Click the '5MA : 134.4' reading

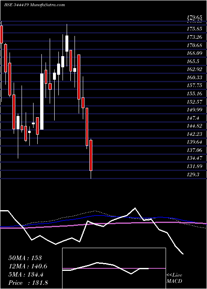26,275
